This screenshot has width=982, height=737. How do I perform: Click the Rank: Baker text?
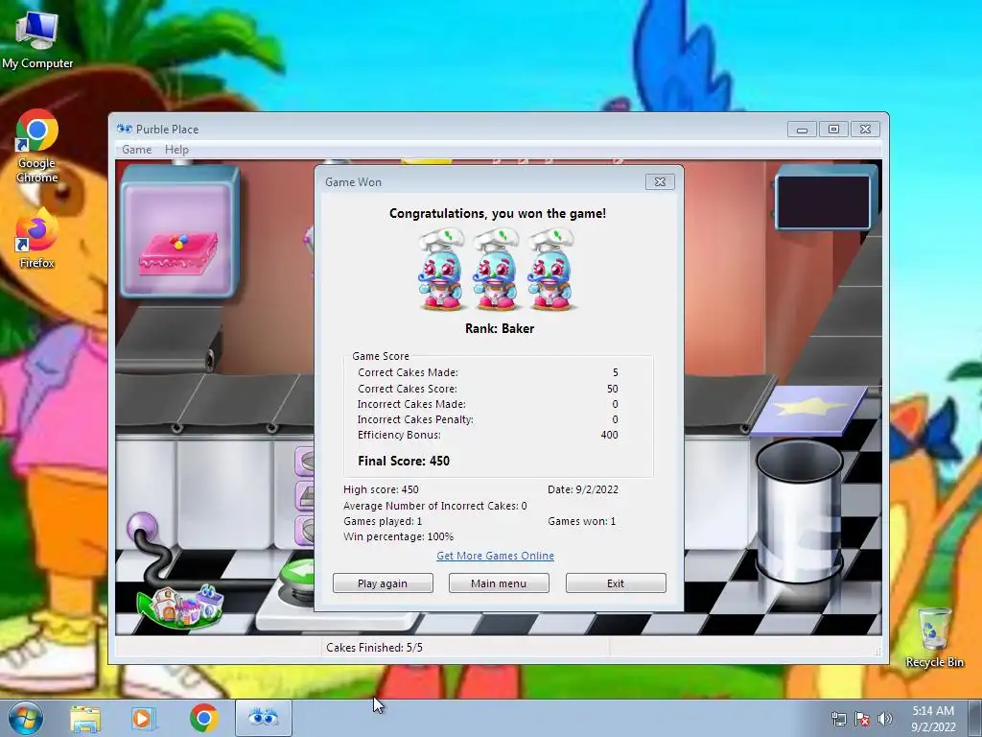click(499, 328)
